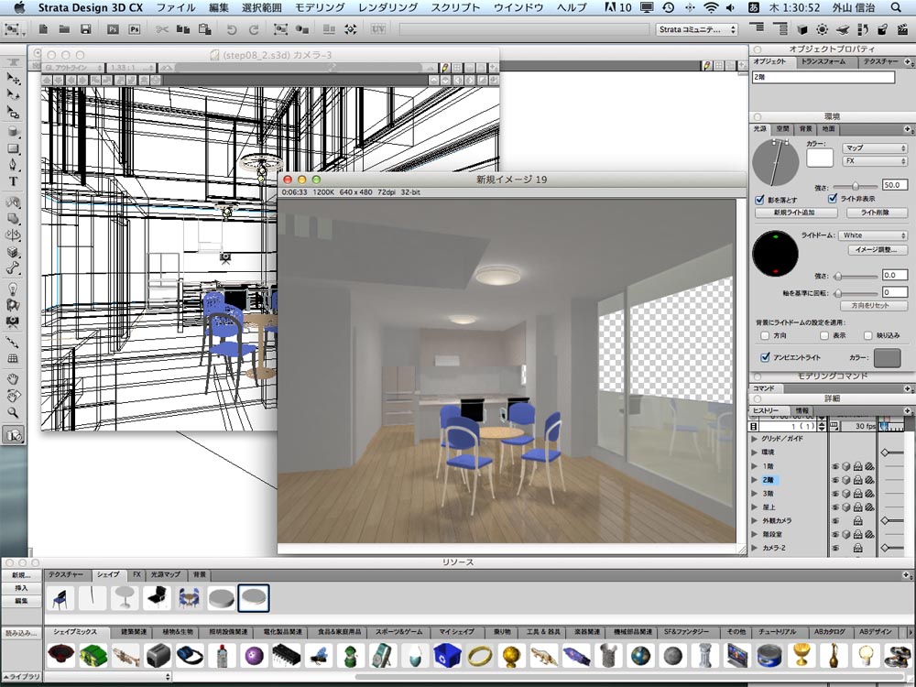
Task: Pick the gold ring library shape
Action: click(480, 656)
